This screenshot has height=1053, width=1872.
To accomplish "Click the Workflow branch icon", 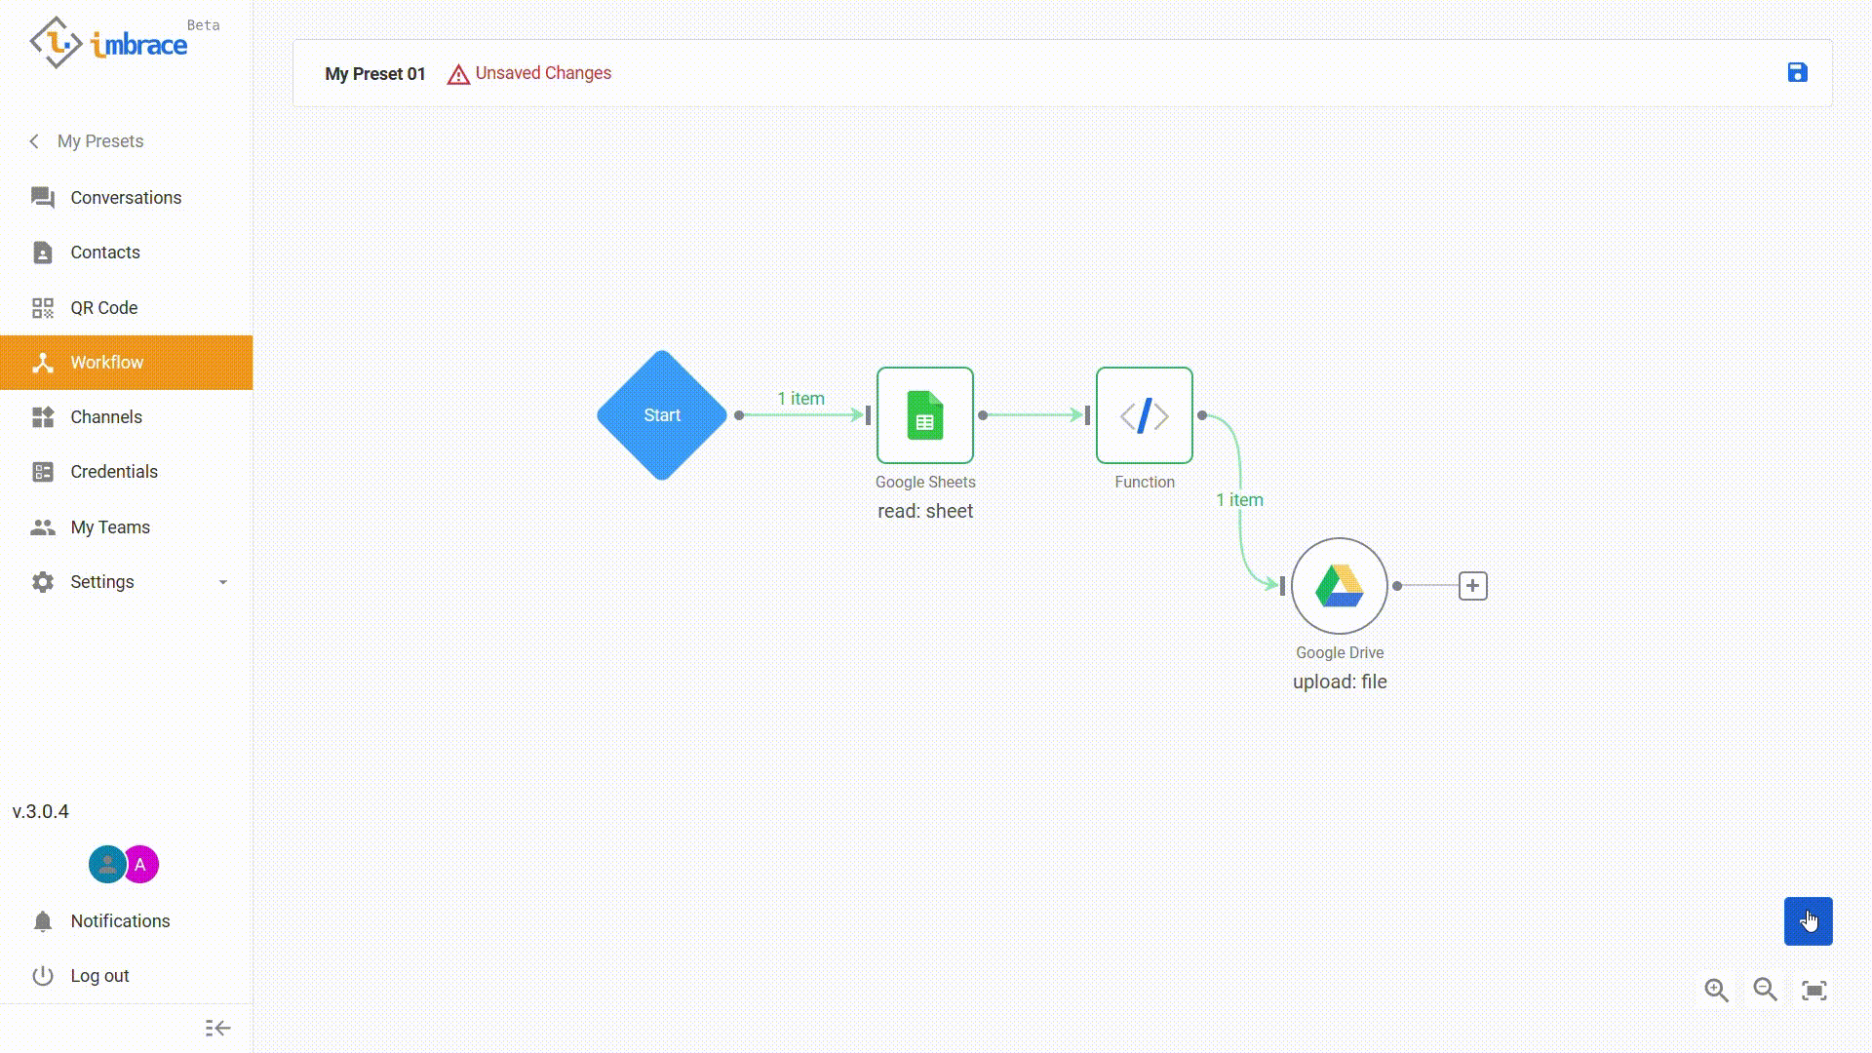I will [43, 363].
